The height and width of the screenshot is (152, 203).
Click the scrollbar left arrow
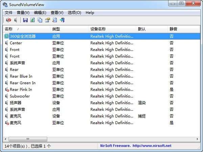5,139
